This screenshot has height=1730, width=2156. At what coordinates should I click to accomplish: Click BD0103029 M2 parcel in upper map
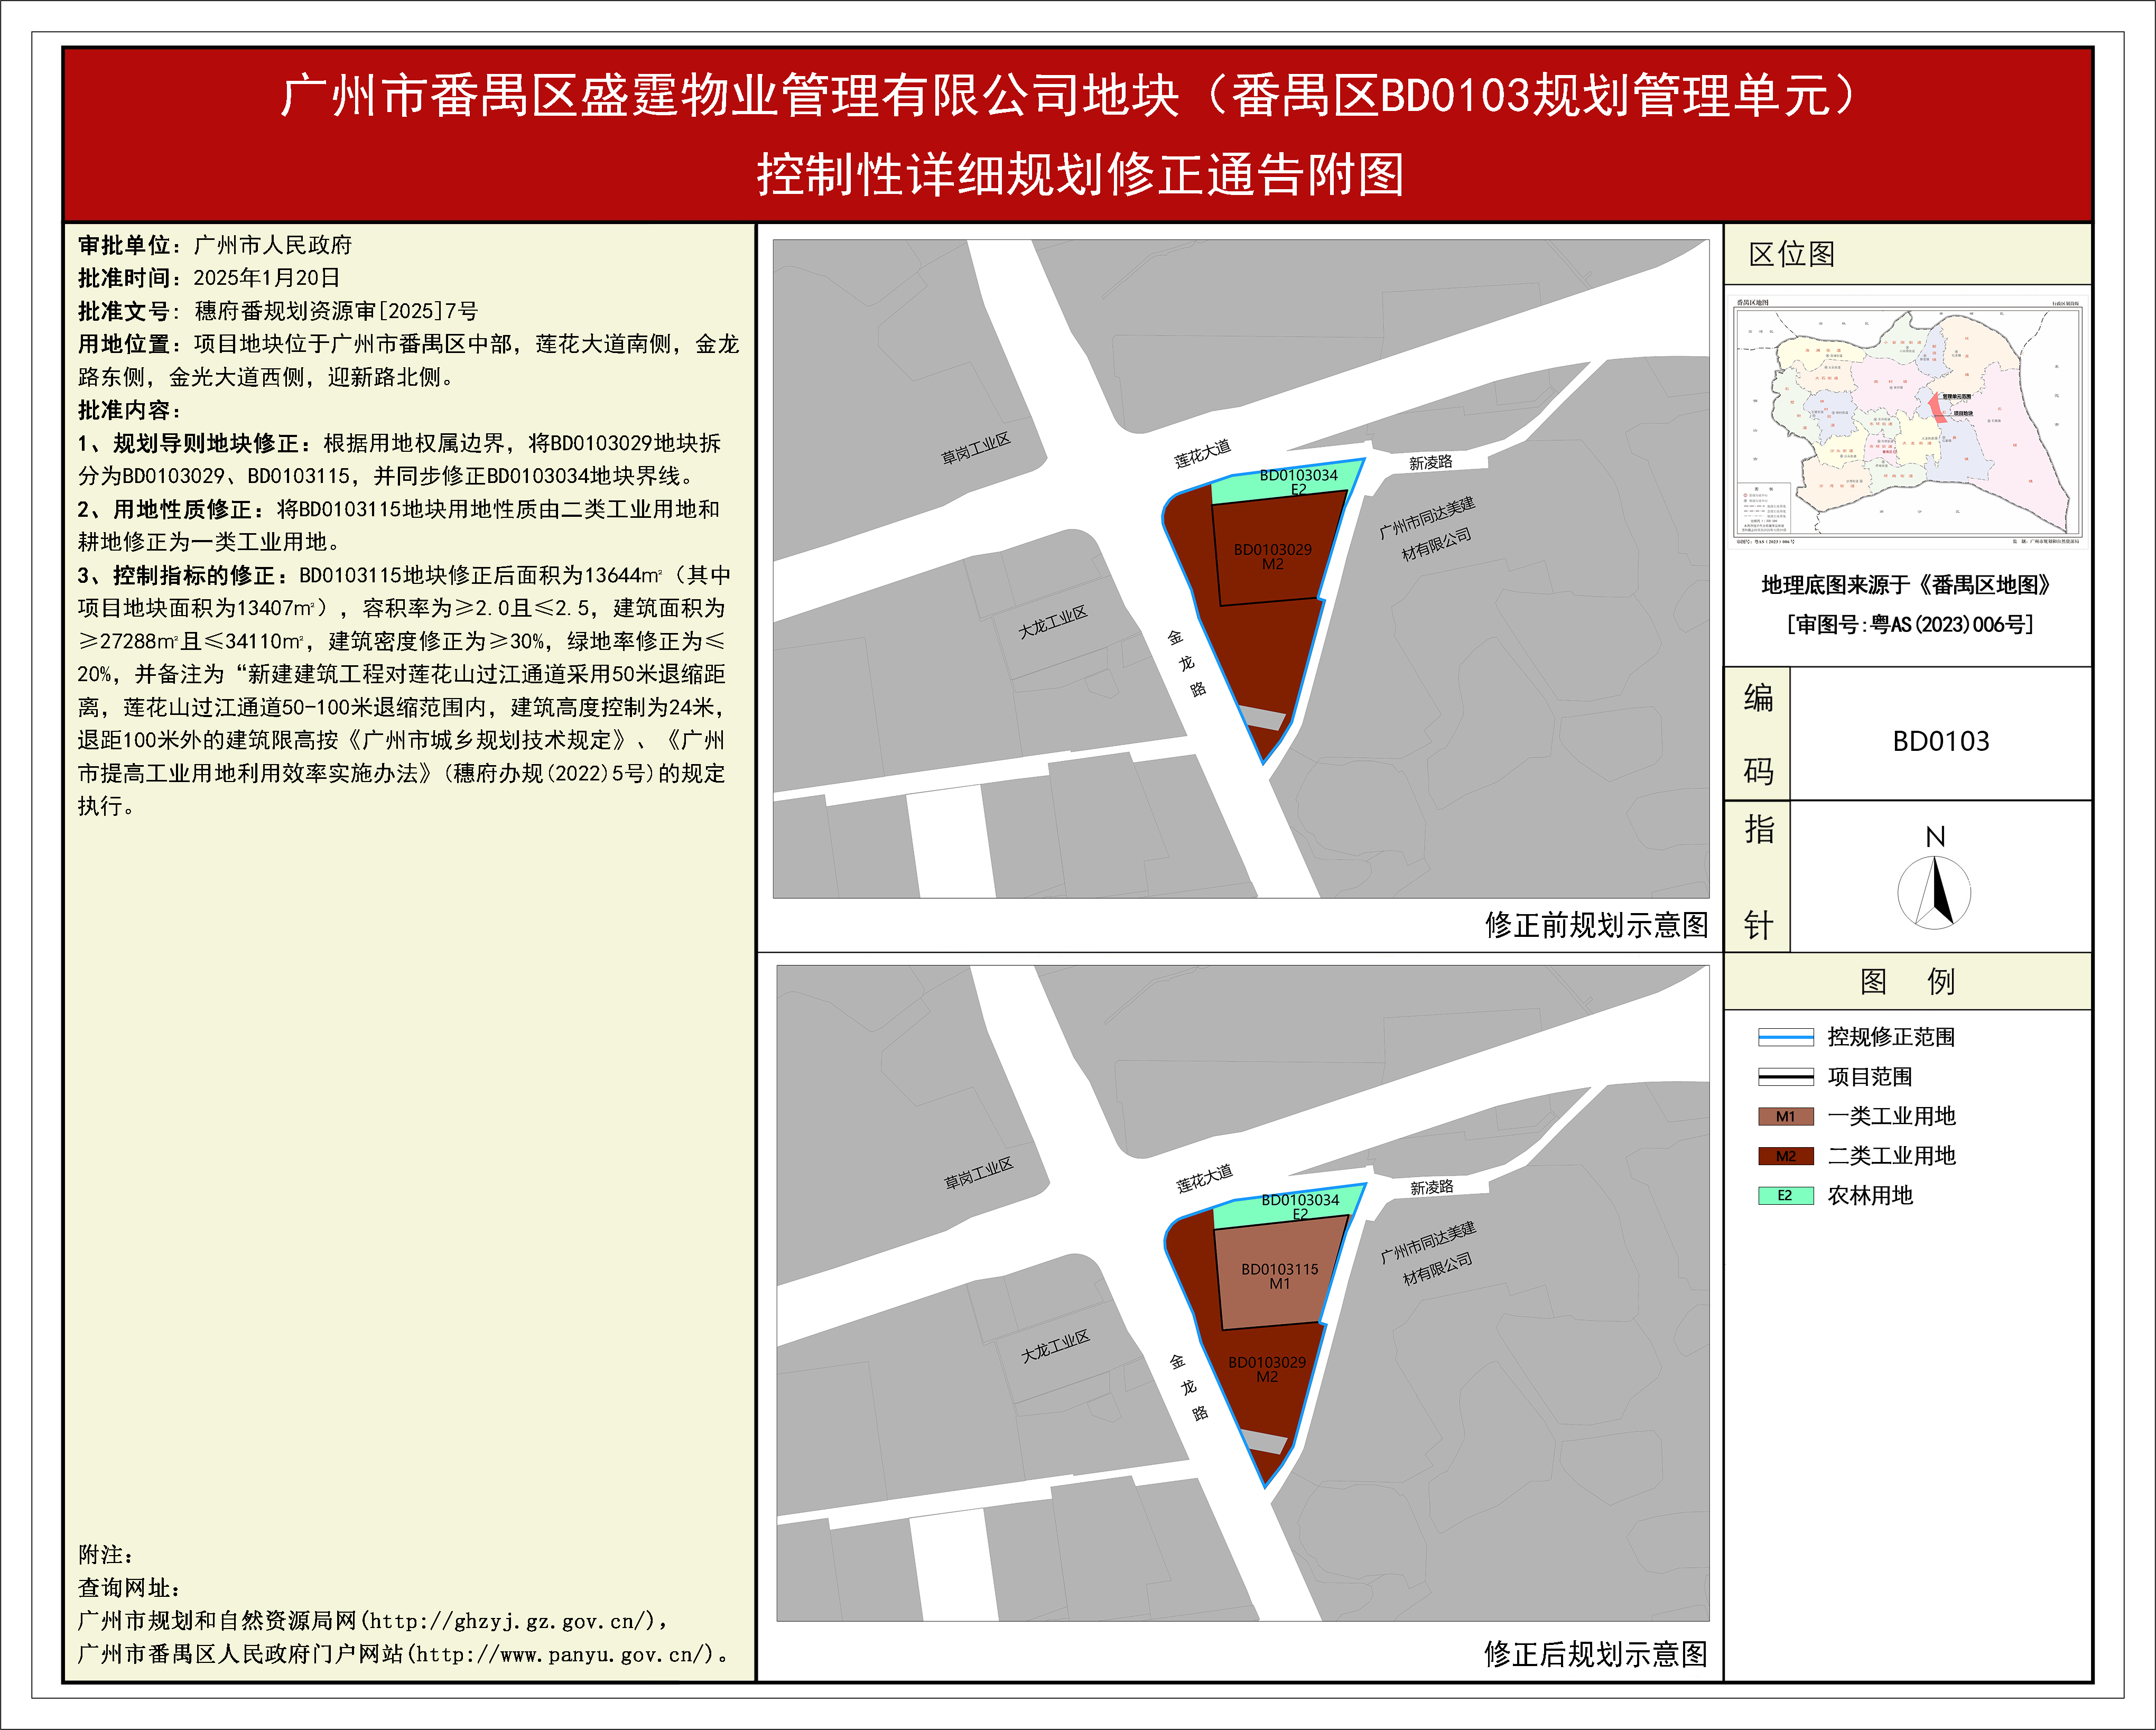click(1272, 556)
